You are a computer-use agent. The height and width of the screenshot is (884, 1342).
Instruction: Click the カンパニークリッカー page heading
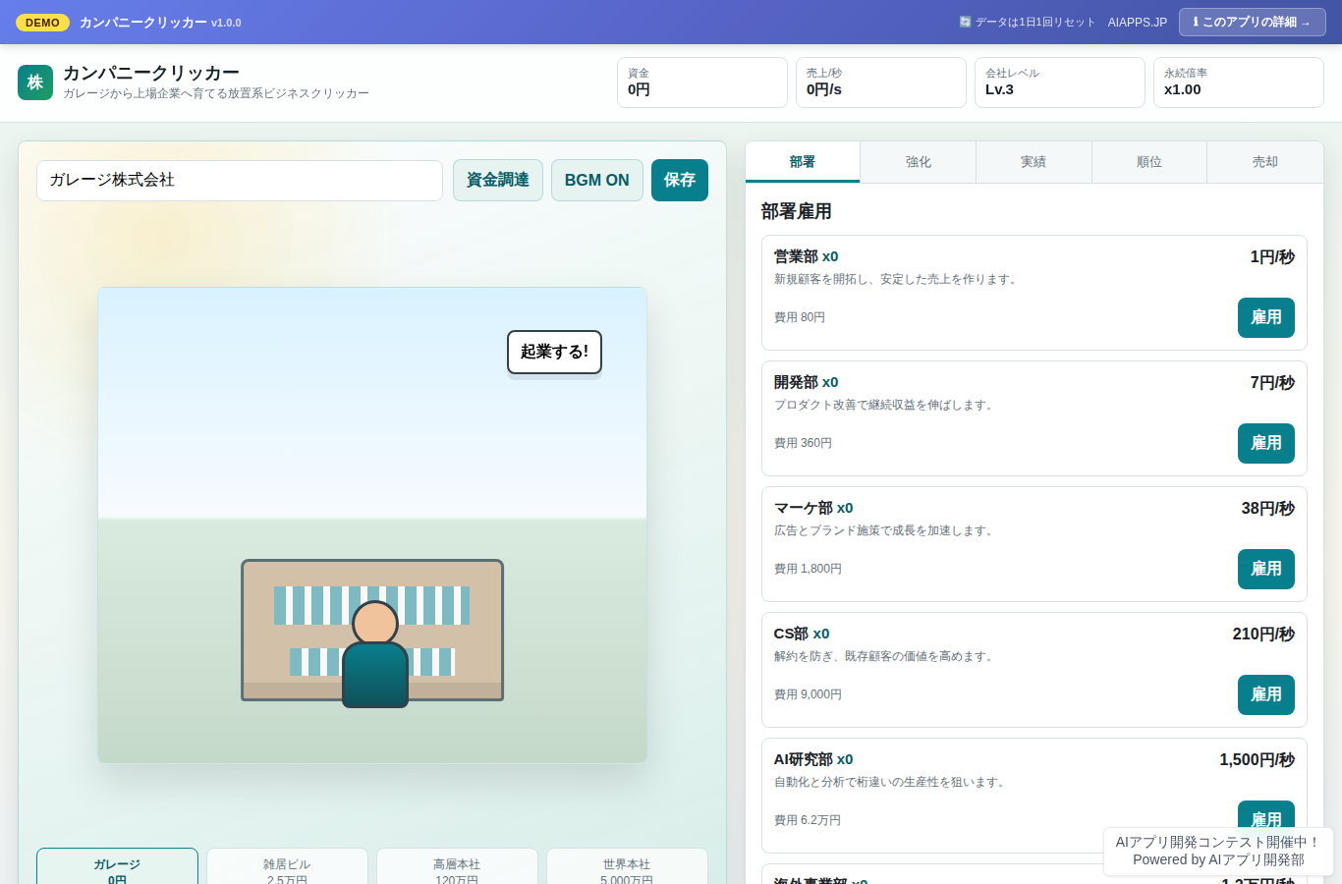click(x=151, y=73)
